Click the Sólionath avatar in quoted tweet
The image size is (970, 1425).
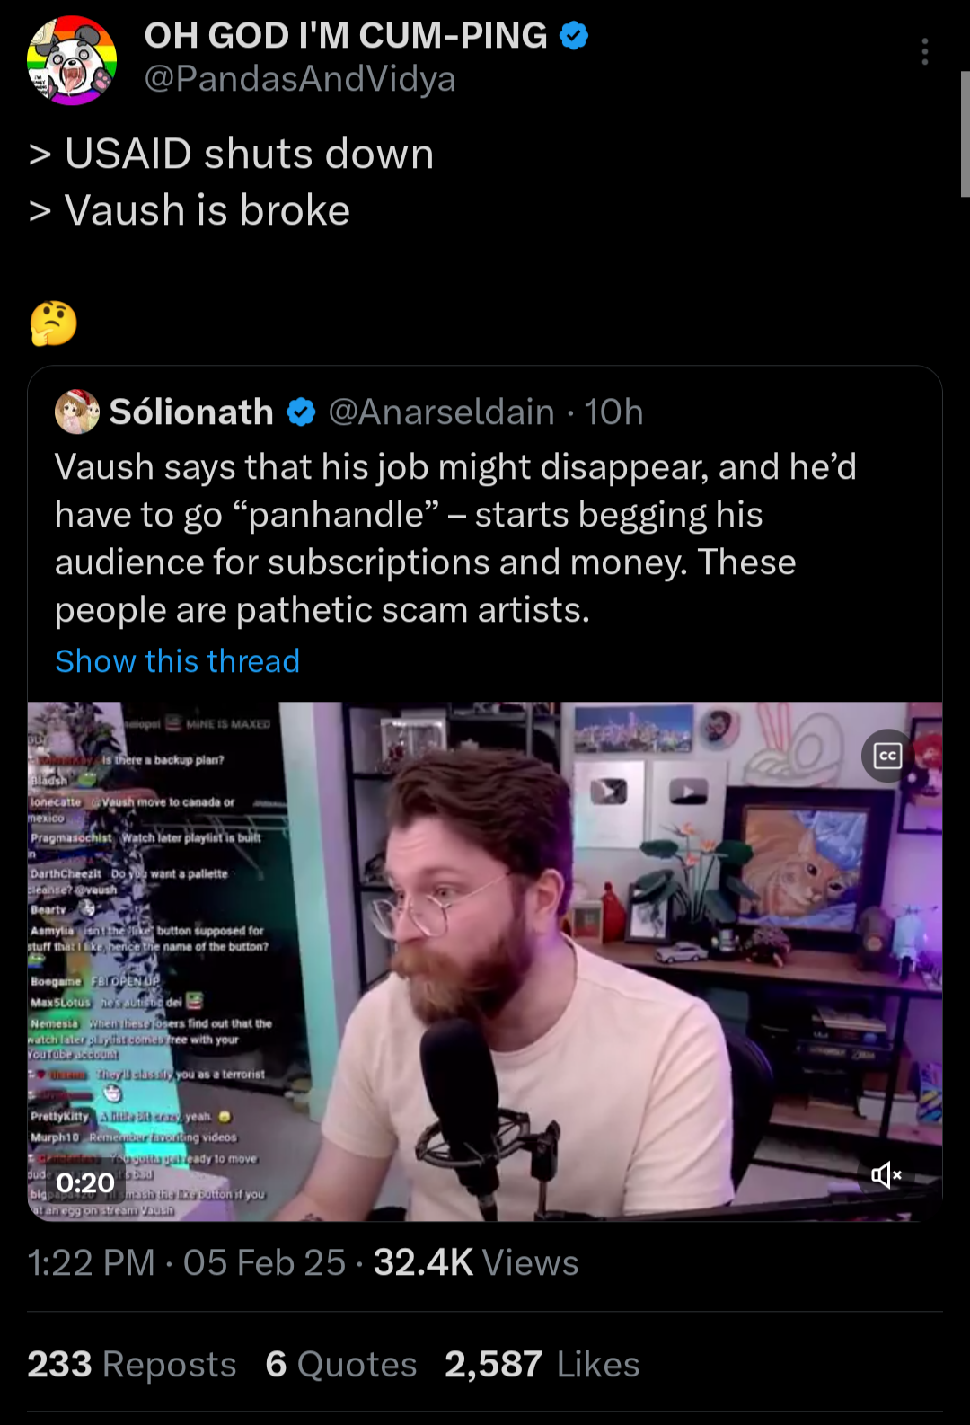point(77,412)
